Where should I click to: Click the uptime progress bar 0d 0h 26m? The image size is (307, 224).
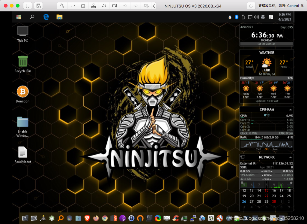click(x=267, y=44)
